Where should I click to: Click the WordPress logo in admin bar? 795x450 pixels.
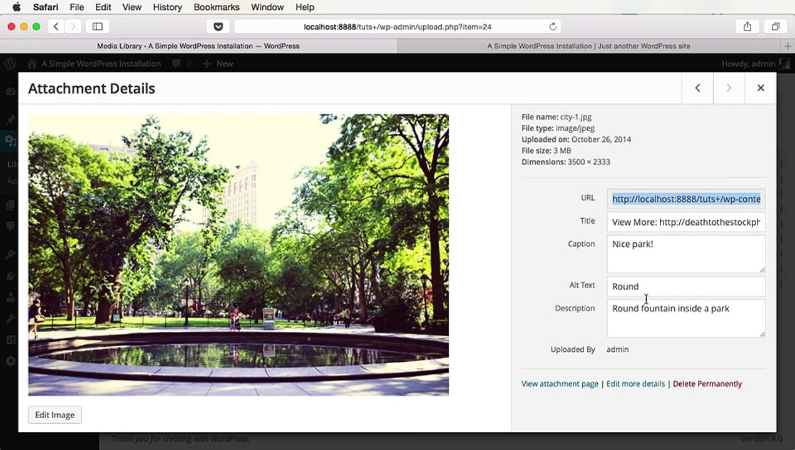click(10, 63)
